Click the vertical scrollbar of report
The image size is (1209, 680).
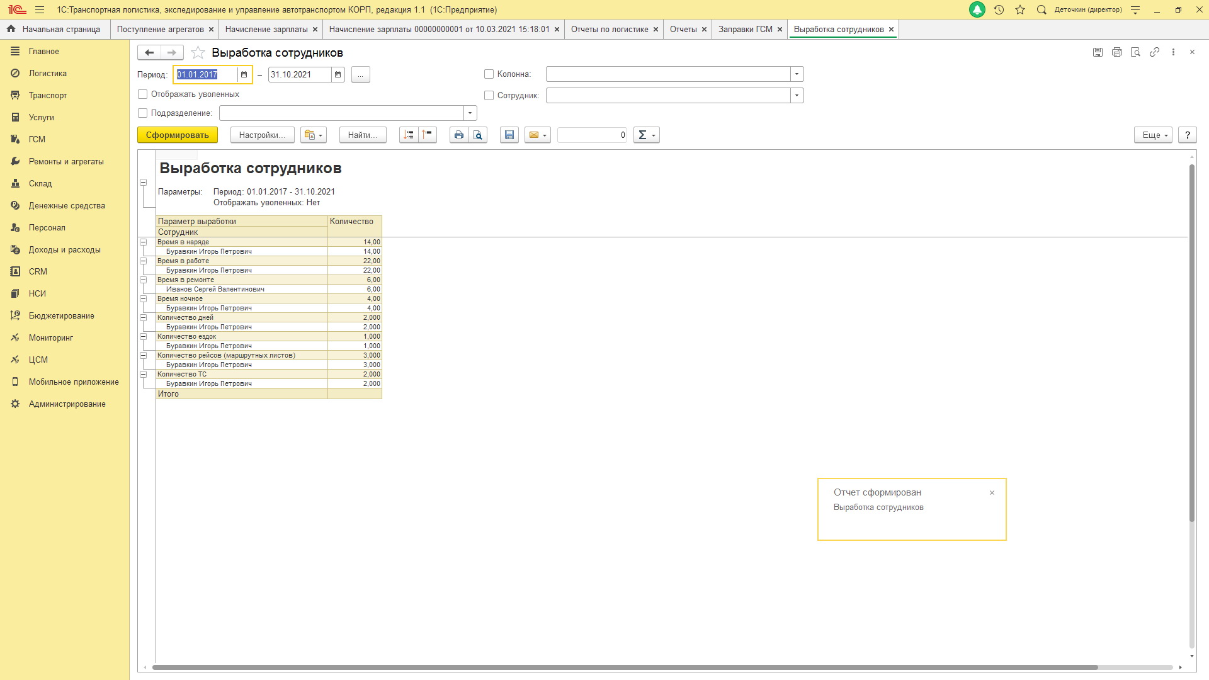[1191, 343]
